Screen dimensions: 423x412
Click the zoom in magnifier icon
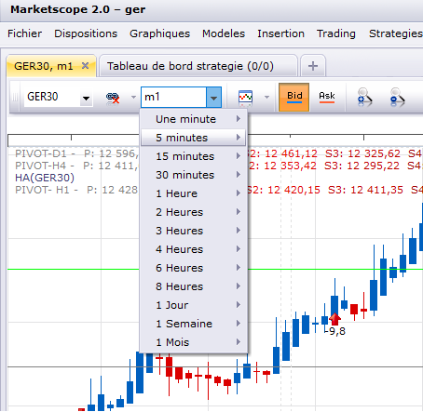tap(364, 97)
